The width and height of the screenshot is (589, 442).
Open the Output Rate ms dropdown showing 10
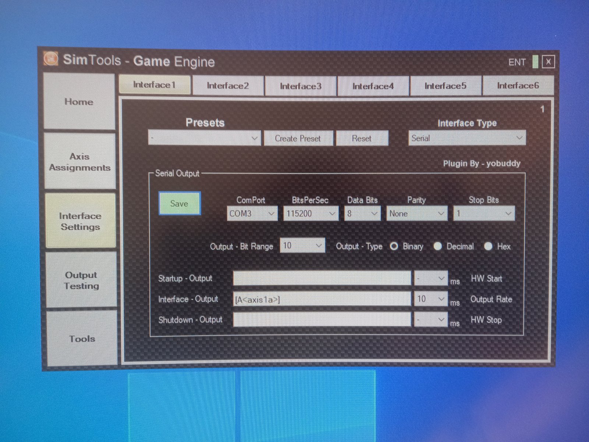tap(431, 299)
